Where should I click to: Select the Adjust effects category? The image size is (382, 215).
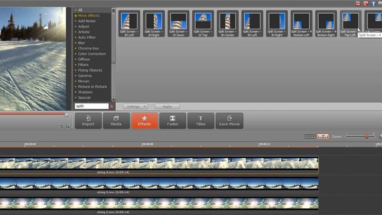point(84,26)
